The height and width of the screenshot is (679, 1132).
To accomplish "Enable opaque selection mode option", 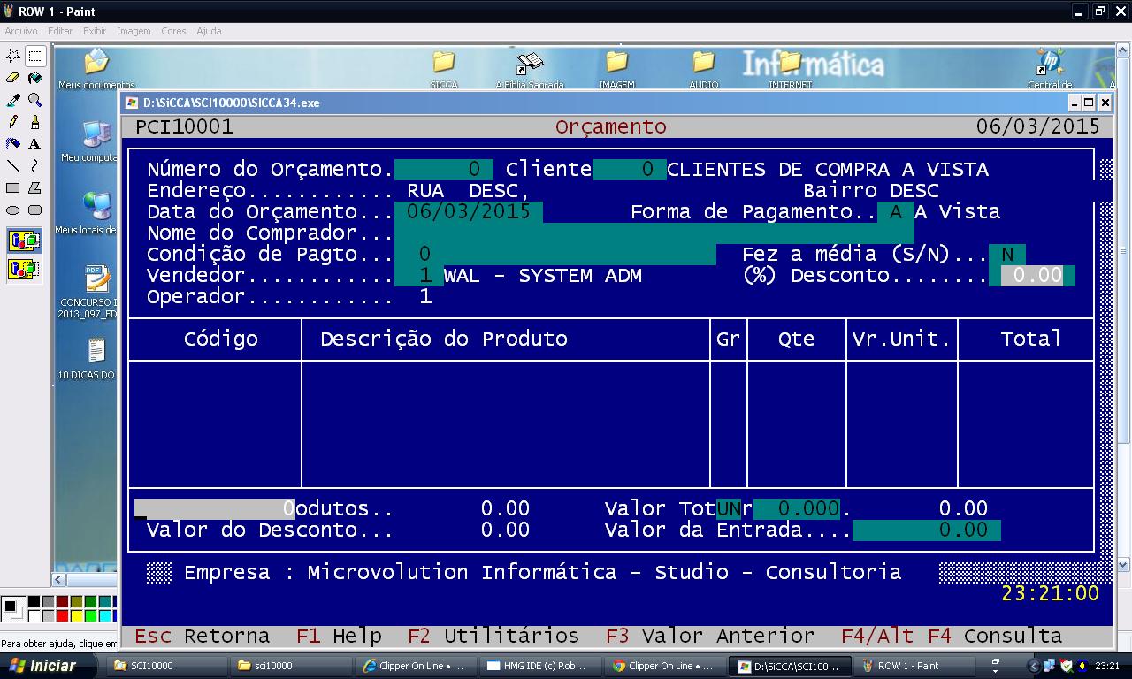I will pyautogui.click(x=24, y=240).
